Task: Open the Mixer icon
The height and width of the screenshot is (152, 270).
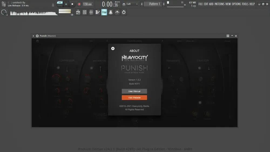Action: (x=91, y=12)
